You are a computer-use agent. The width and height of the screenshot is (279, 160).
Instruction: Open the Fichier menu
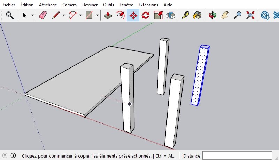point(9,5)
